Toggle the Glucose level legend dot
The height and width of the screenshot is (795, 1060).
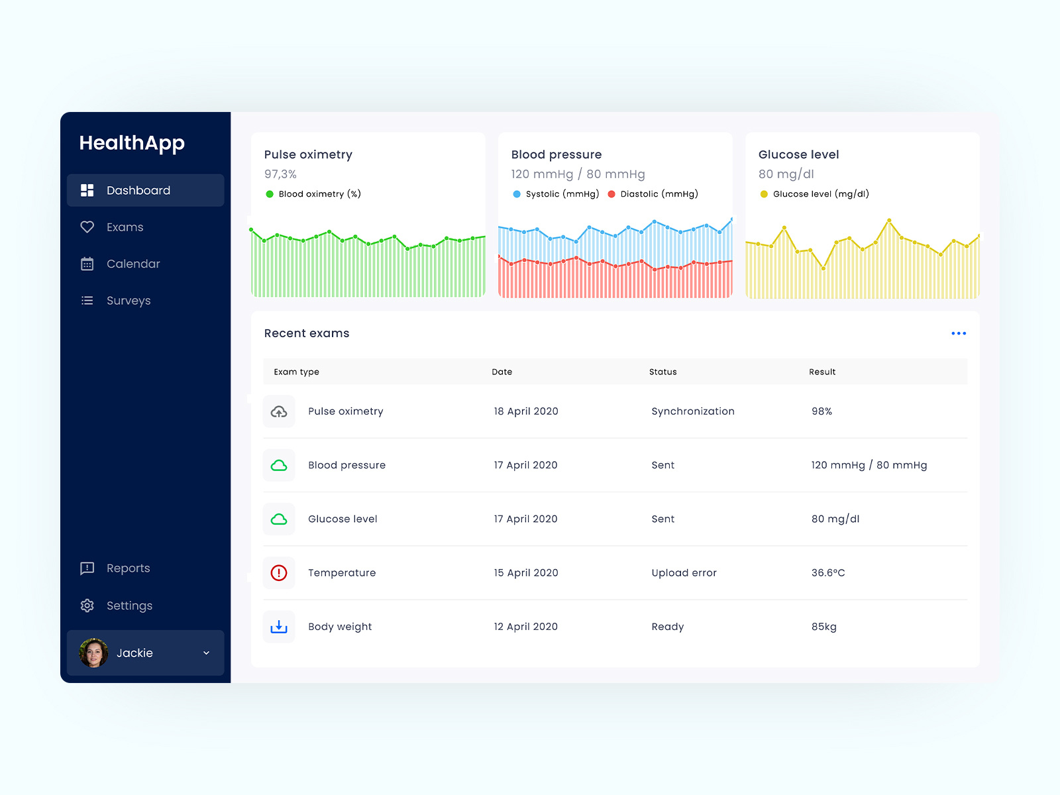coord(764,194)
